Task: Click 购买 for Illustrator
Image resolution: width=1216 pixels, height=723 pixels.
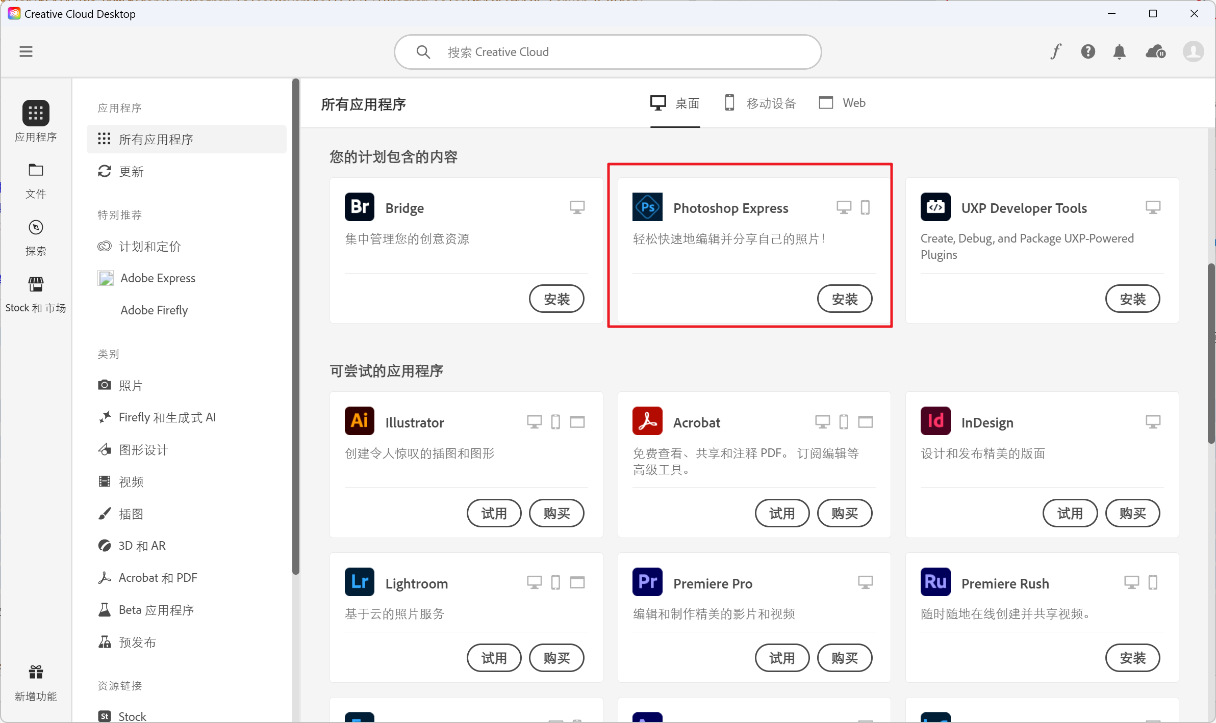Action: click(x=556, y=513)
